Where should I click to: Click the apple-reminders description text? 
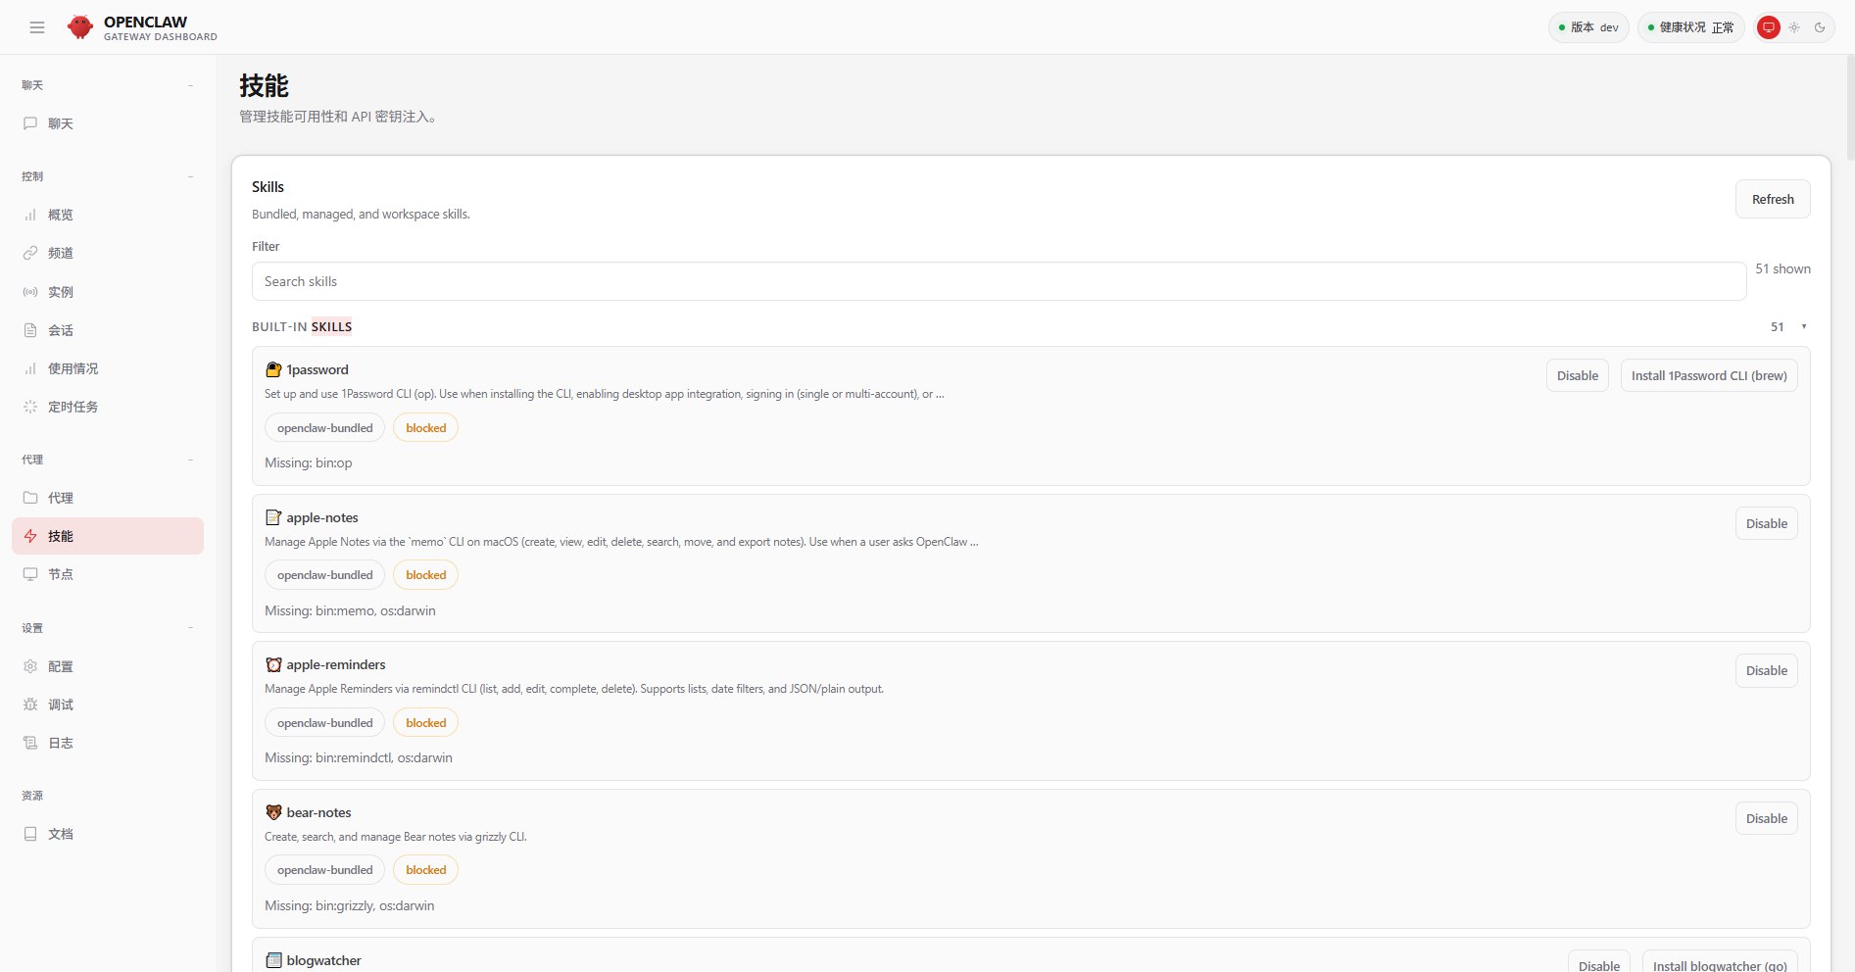(x=574, y=689)
